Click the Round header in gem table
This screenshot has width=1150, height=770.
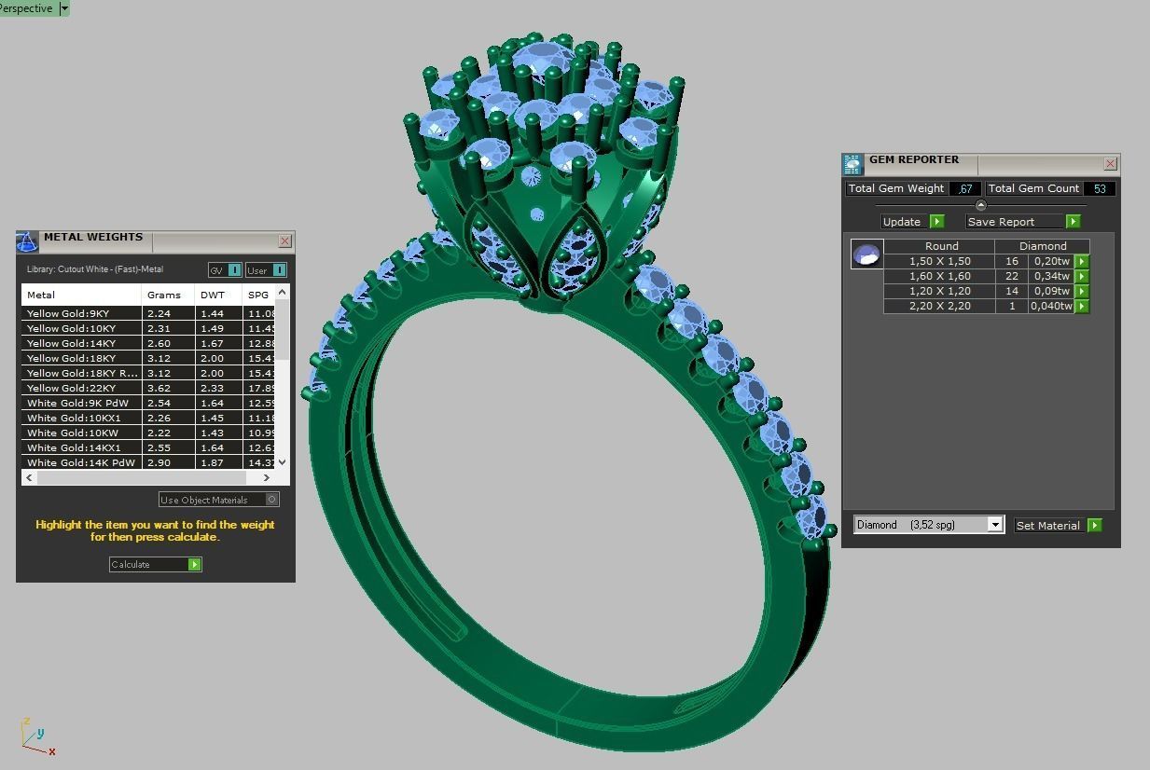click(x=941, y=246)
